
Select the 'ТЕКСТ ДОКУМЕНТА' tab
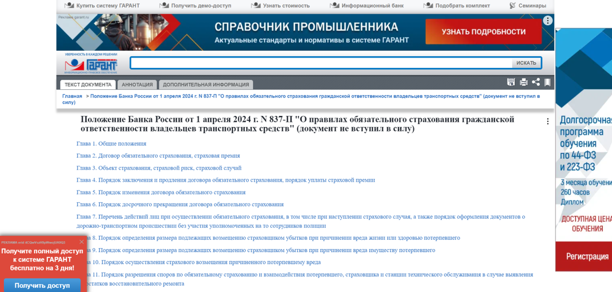(x=88, y=85)
